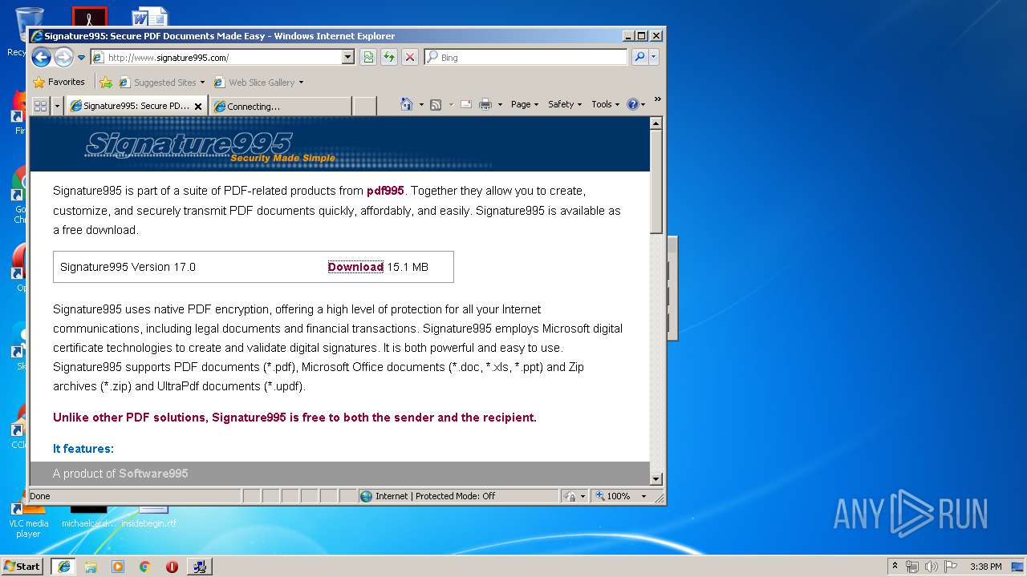The height and width of the screenshot is (577, 1027).
Task: Click the Bing search box
Action: tap(526, 57)
